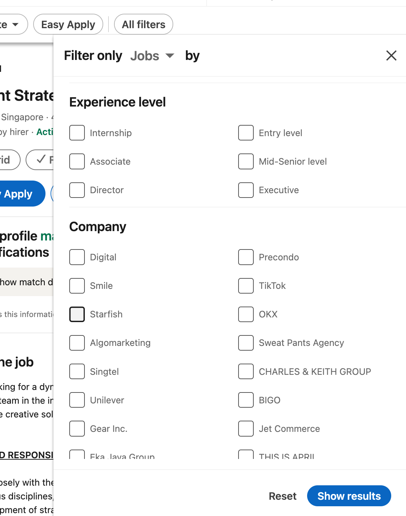This screenshot has height=516, width=406.
Task: Click the Show results button
Action: [x=349, y=496]
